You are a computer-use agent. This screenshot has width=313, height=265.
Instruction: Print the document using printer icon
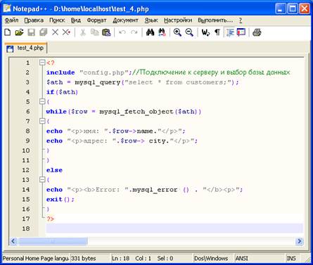point(257,32)
